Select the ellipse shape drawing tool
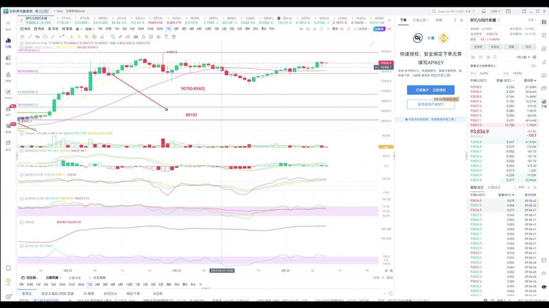Viewport: 549px width, 308px height. [x=45, y=37]
